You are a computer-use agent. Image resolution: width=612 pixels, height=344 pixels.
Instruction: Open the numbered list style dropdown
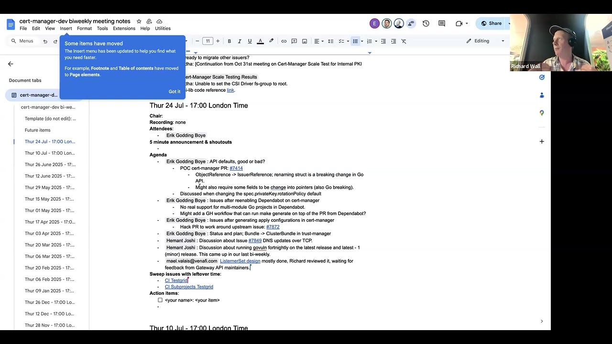[376, 41]
